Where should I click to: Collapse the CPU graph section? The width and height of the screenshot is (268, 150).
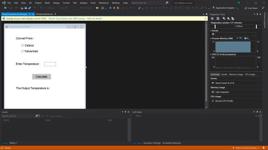(x=211, y=55)
